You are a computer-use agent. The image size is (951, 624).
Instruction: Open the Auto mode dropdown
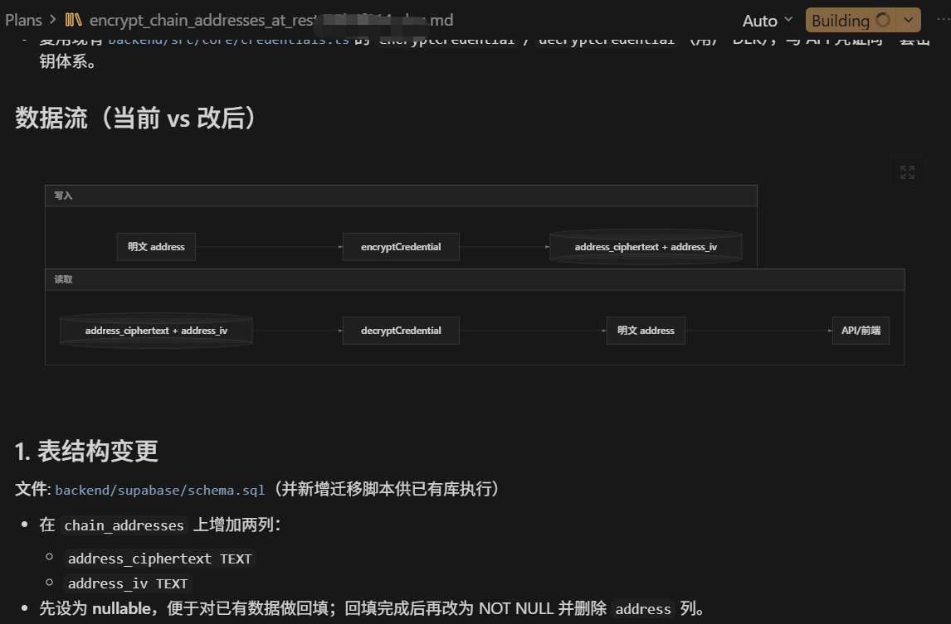768,21
